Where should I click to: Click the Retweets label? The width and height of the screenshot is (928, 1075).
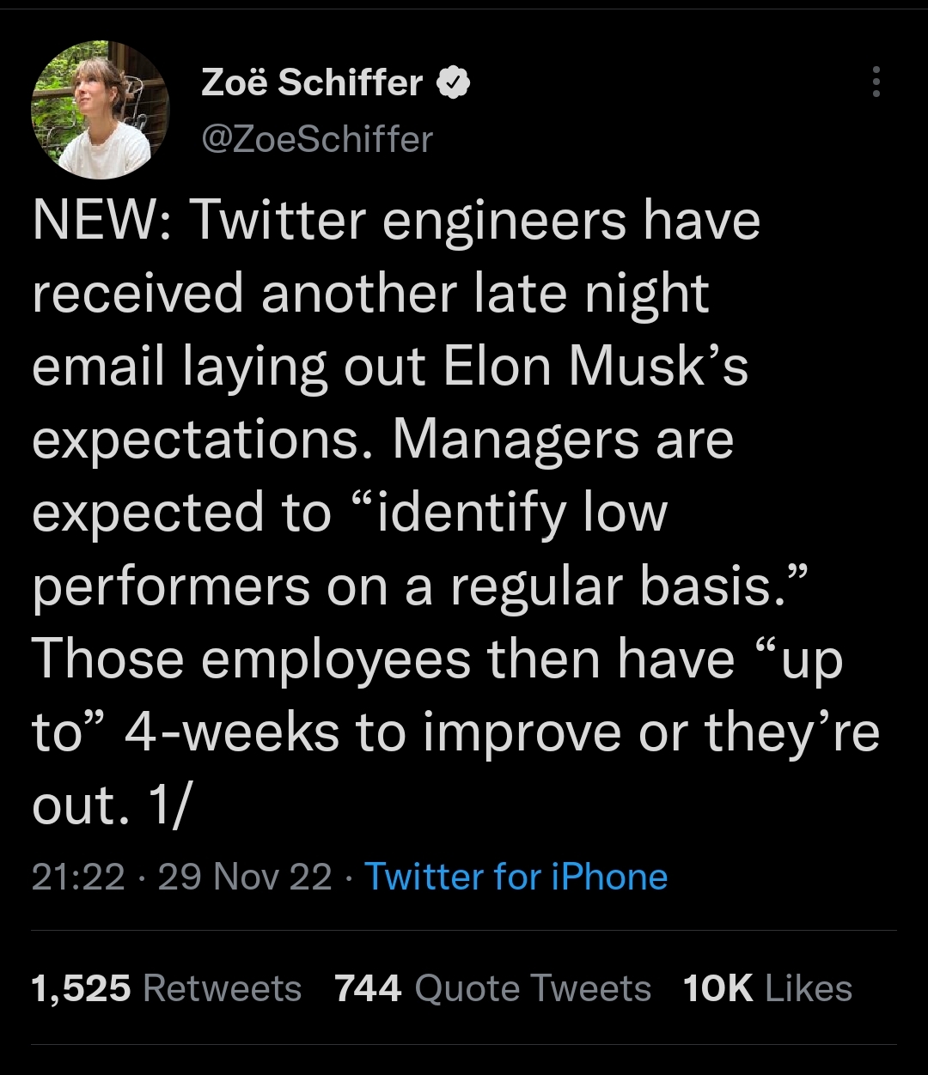[222, 988]
